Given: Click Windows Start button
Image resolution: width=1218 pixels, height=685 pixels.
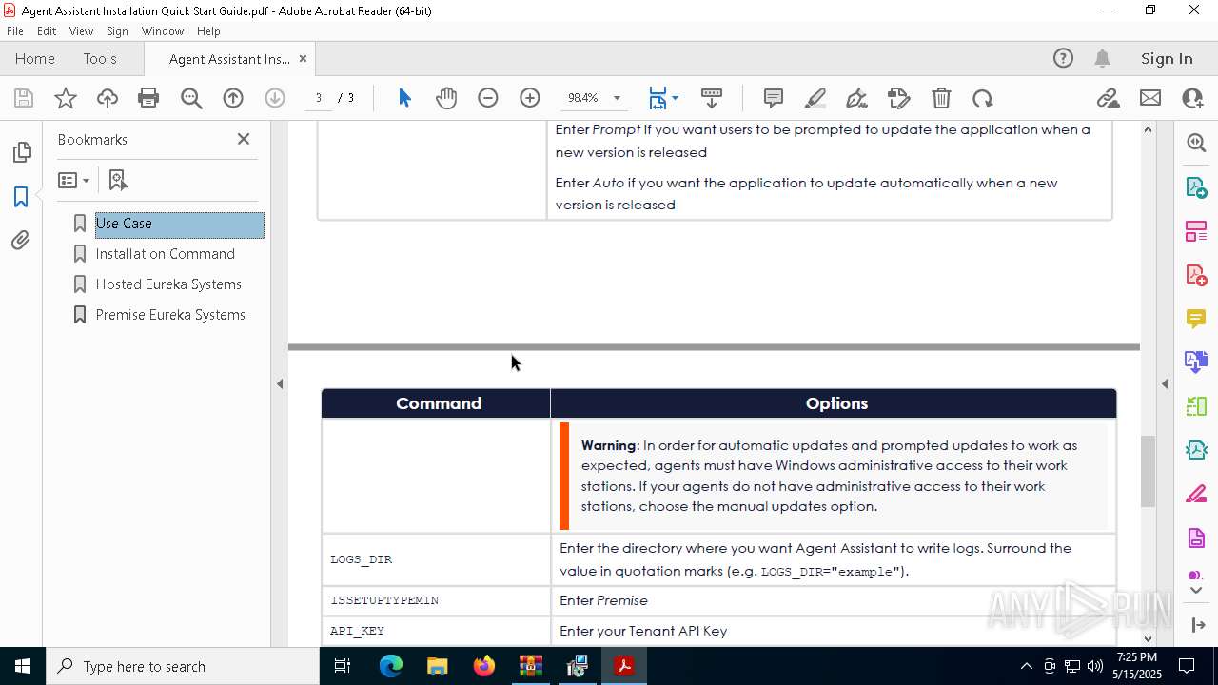Looking at the screenshot, I should [x=23, y=666].
